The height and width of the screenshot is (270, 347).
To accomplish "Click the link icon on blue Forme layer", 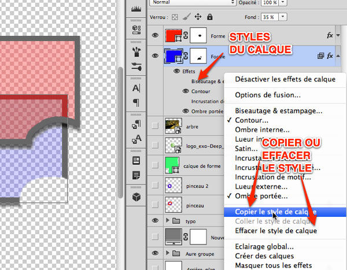I will (x=186, y=56).
